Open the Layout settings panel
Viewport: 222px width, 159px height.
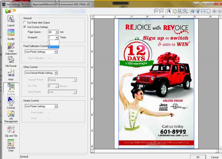(x=11, y=21)
